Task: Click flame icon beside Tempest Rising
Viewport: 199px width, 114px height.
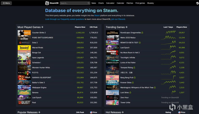Action: point(134,68)
